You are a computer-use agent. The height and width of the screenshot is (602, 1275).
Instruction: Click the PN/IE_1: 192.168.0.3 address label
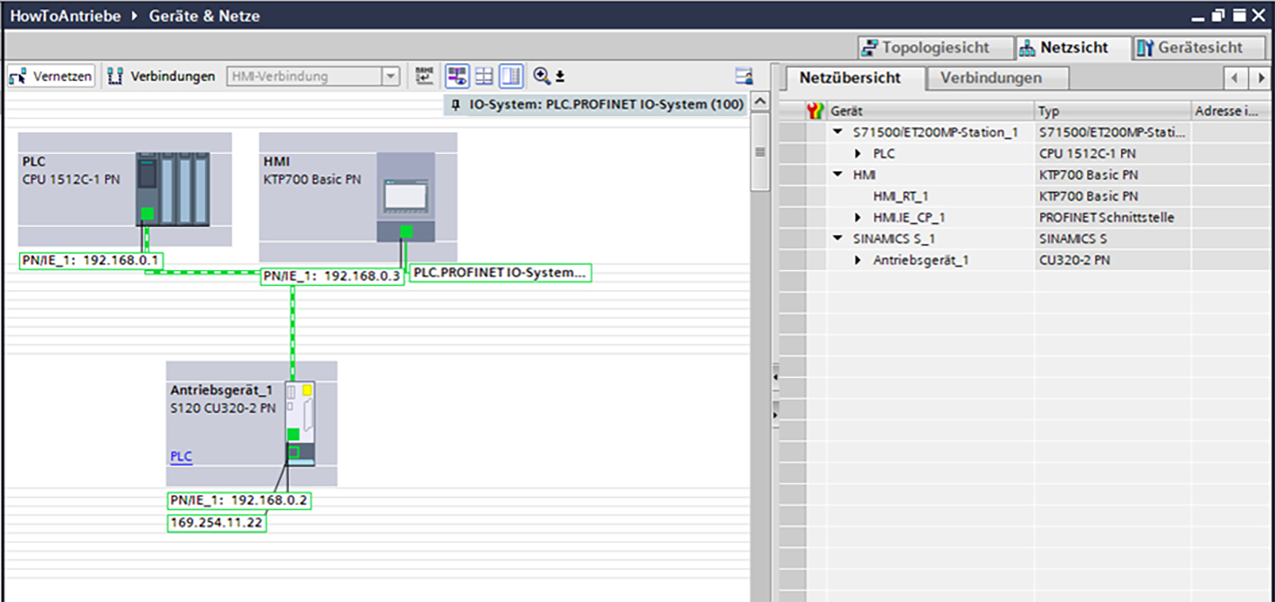[x=331, y=276]
